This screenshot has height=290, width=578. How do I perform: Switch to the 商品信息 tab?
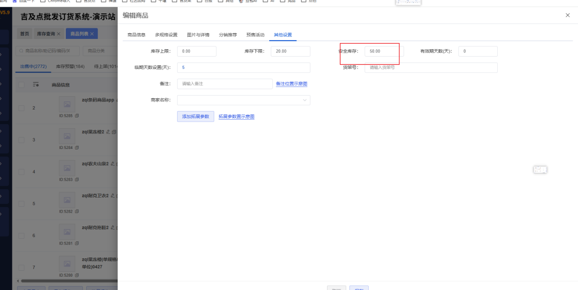(x=136, y=35)
